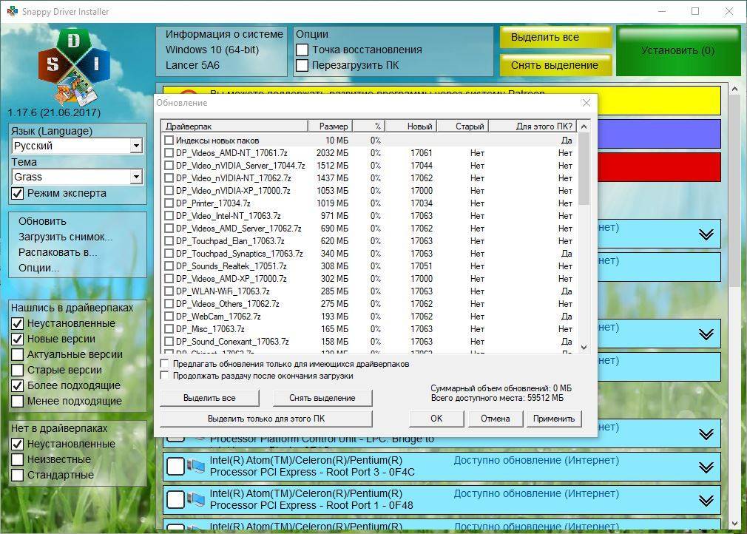Click the Windows 10 (64-bit) system info text
The image size is (747, 534).
[212, 50]
